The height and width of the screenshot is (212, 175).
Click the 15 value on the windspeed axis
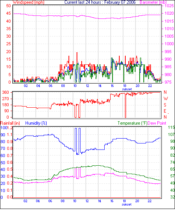pyautogui.click(x=8, y=59)
